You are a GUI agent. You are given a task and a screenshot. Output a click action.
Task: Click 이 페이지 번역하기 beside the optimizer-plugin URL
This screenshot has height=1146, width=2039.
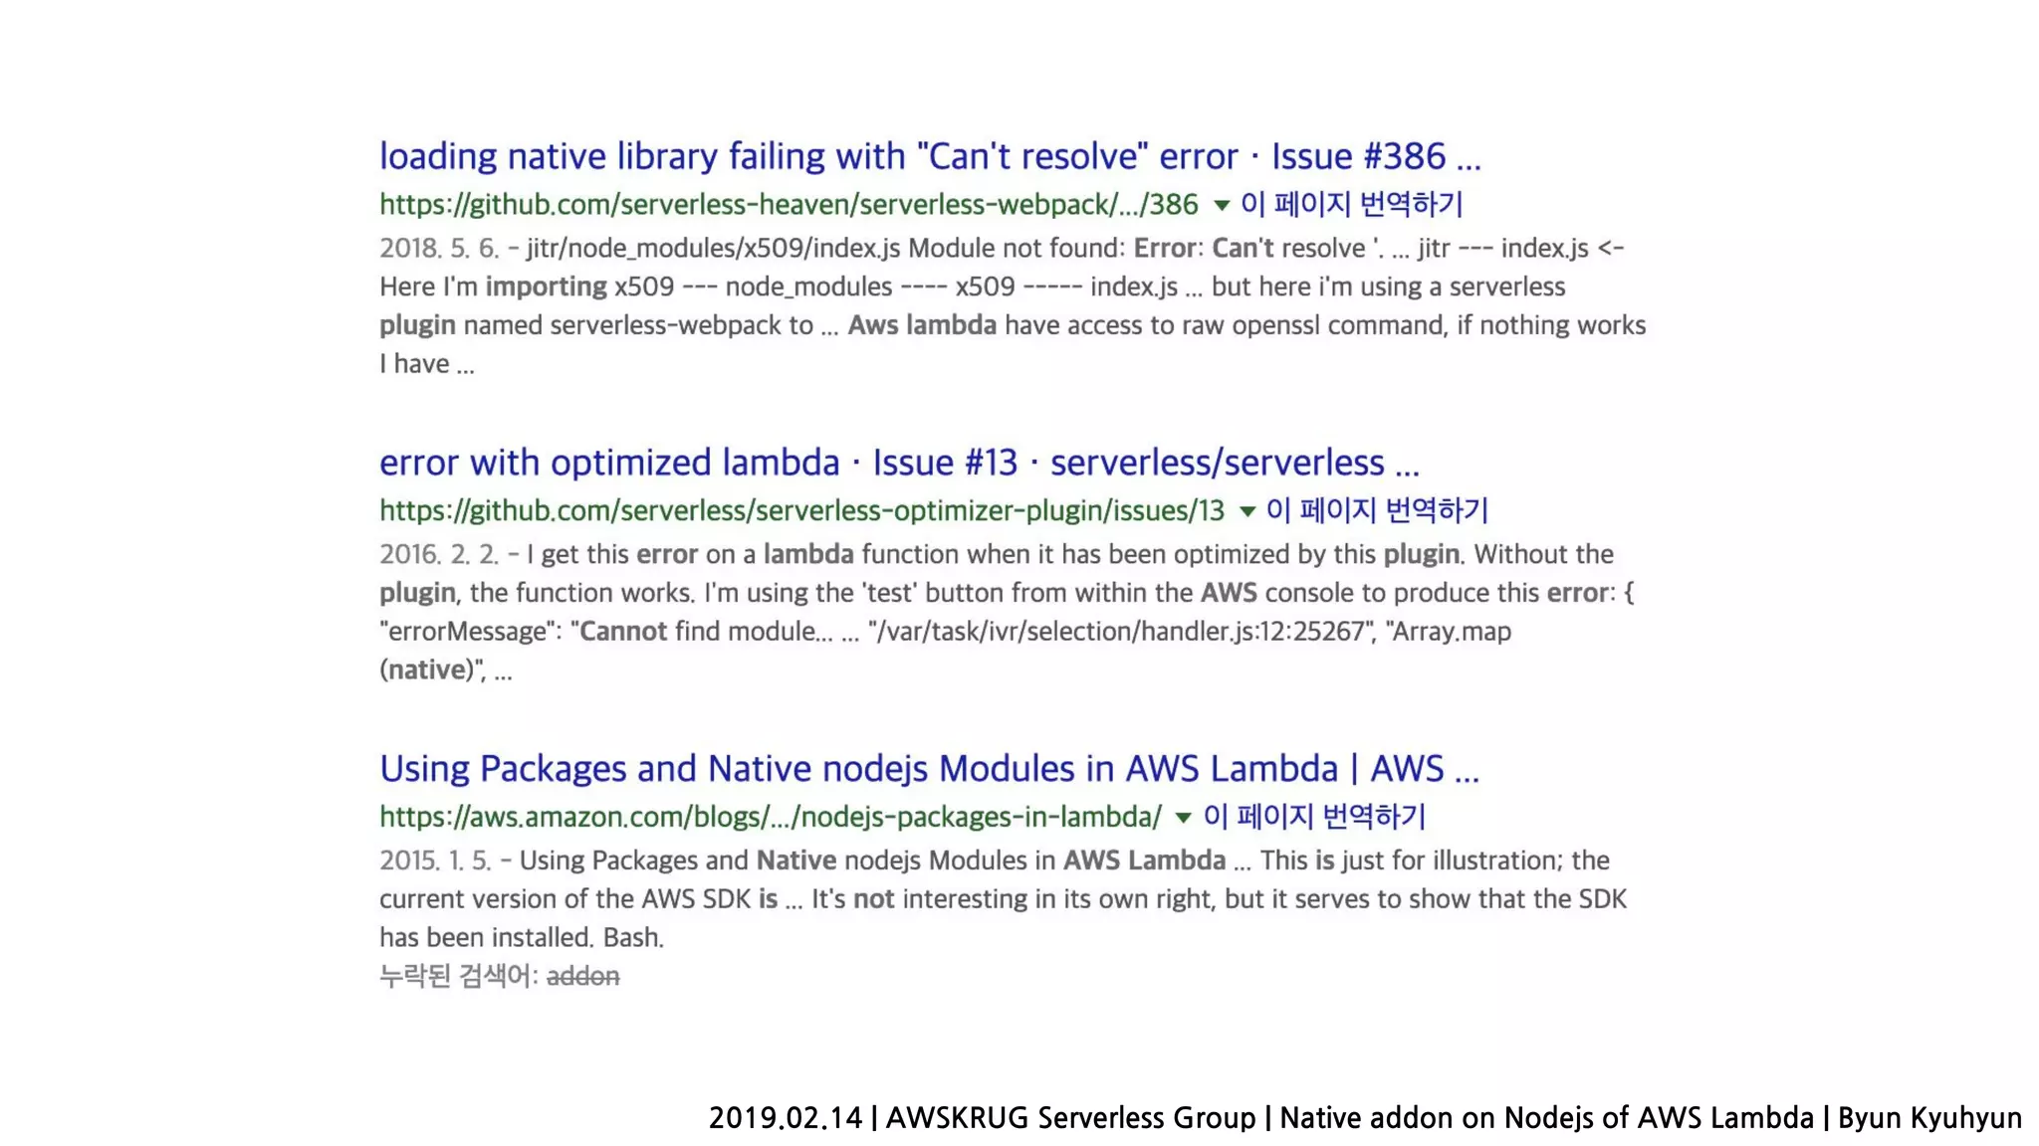click(x=1377, y=510)
